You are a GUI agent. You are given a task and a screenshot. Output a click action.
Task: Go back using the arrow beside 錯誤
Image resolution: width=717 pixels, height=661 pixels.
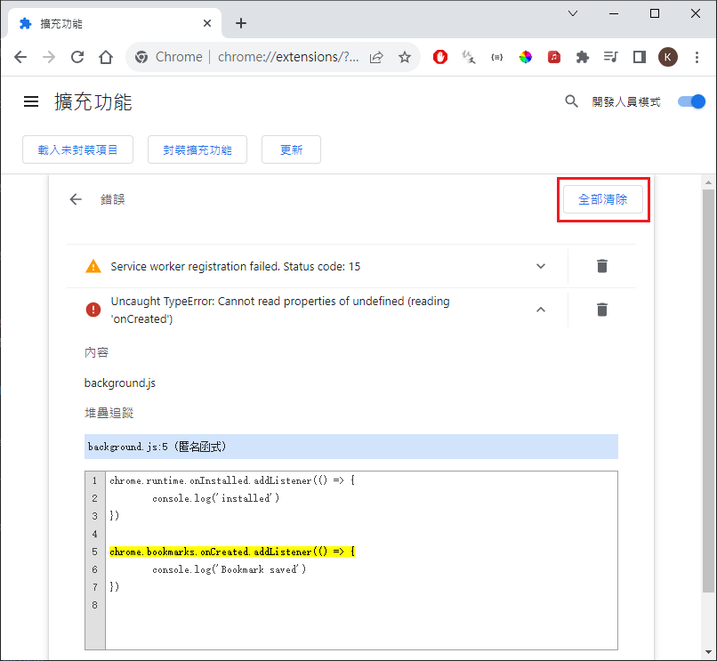(76, 199)
